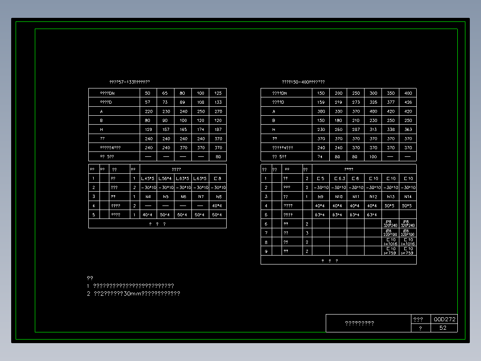Select the diameter value 426
The height and width of the screenshot is (361, 481).
408,102
